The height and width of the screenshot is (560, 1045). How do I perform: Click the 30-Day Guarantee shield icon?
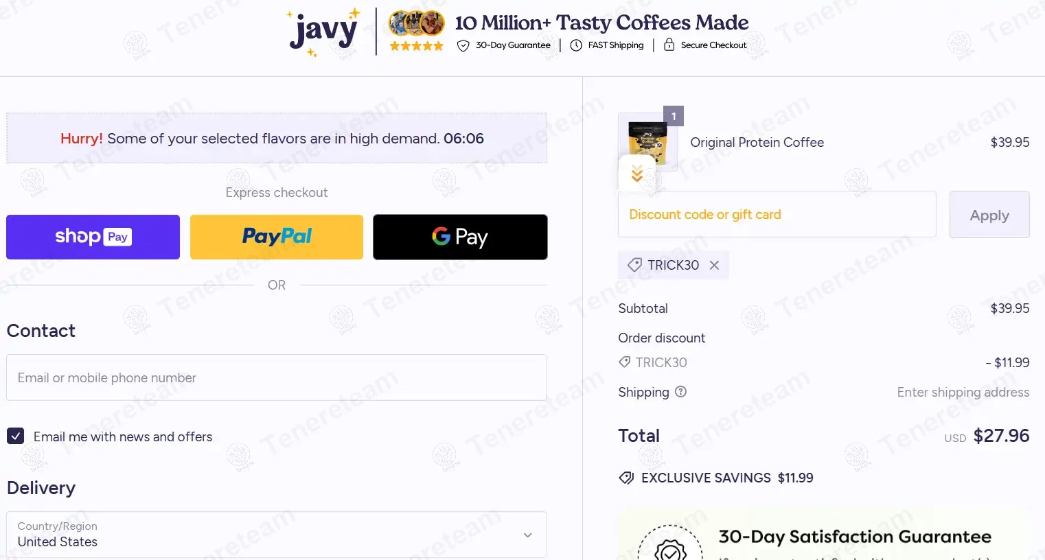pos(463,45)
